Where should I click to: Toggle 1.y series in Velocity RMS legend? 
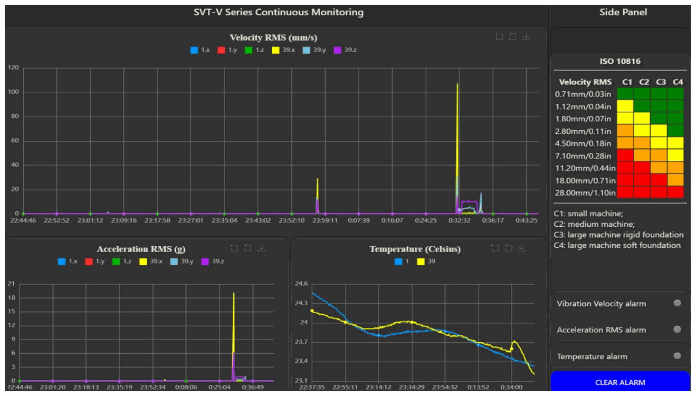click(227, 50)
